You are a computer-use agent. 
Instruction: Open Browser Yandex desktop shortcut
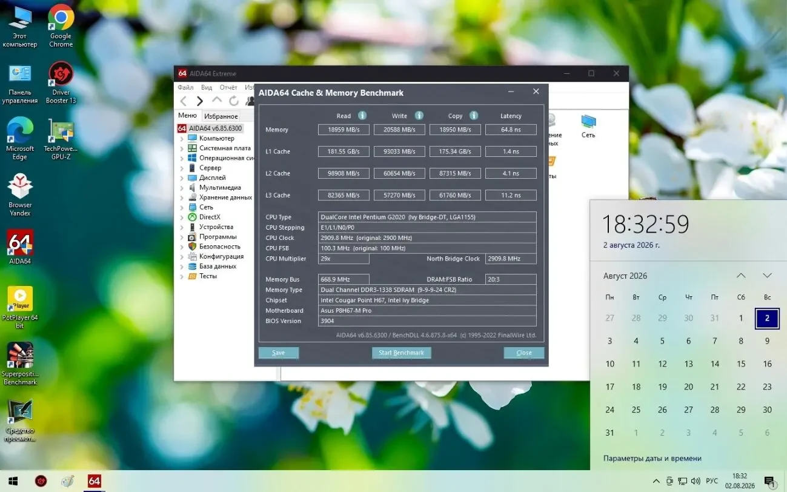click(x=20, y=195)
